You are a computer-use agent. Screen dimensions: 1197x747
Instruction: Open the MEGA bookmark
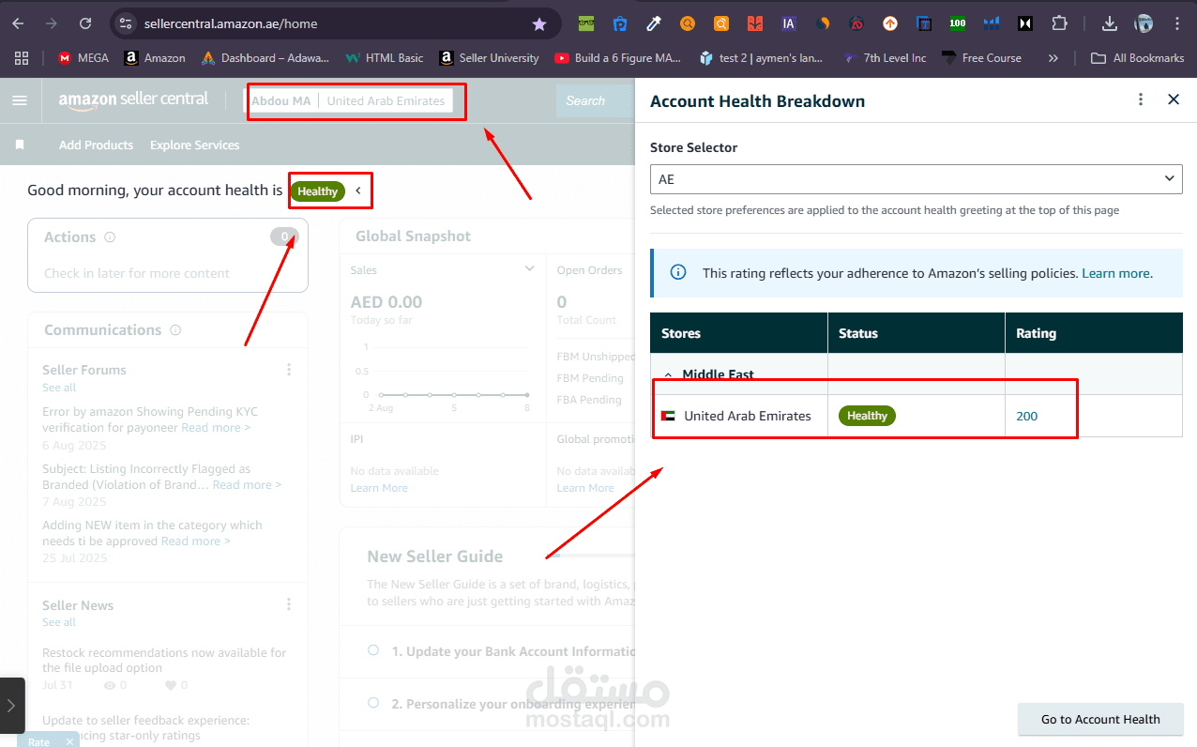(x=83, y=58)
